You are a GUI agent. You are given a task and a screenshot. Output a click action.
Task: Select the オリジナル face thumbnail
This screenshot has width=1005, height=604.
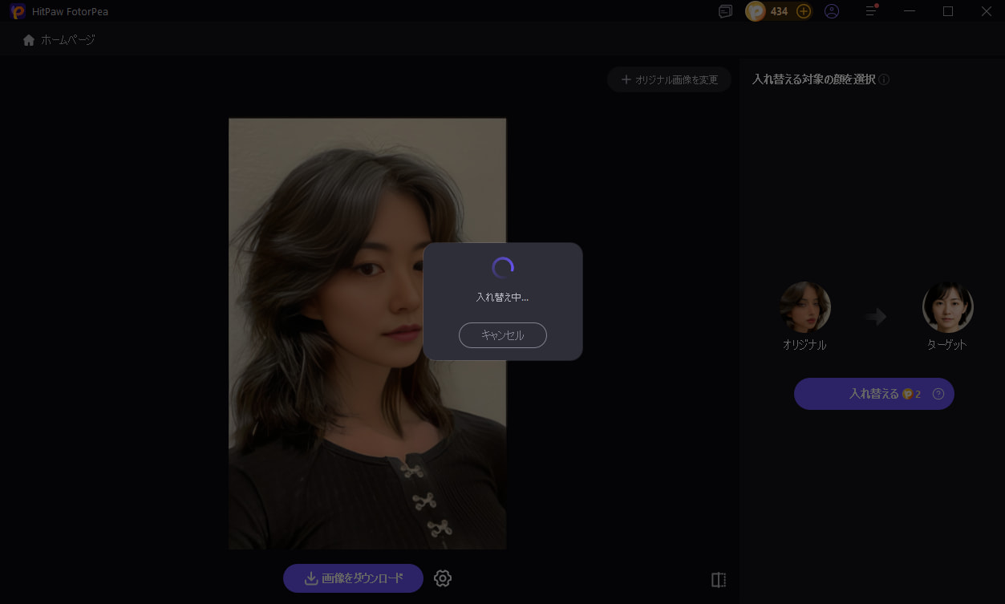(804, 306)
